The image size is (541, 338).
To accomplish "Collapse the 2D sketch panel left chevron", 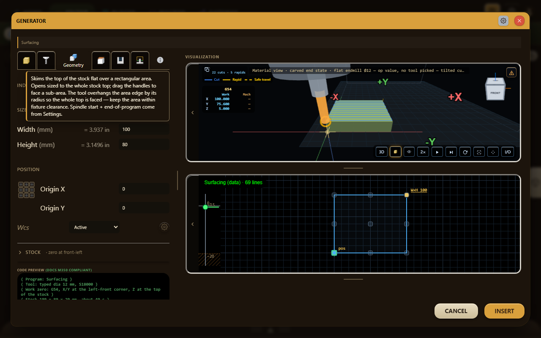I will 193,224.
